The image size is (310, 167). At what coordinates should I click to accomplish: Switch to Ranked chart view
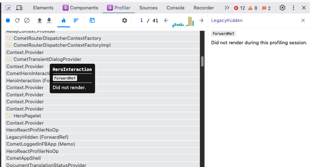(x=76, y=20)
